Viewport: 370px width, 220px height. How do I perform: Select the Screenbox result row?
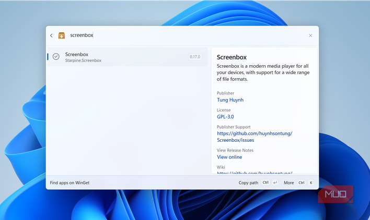128,57
